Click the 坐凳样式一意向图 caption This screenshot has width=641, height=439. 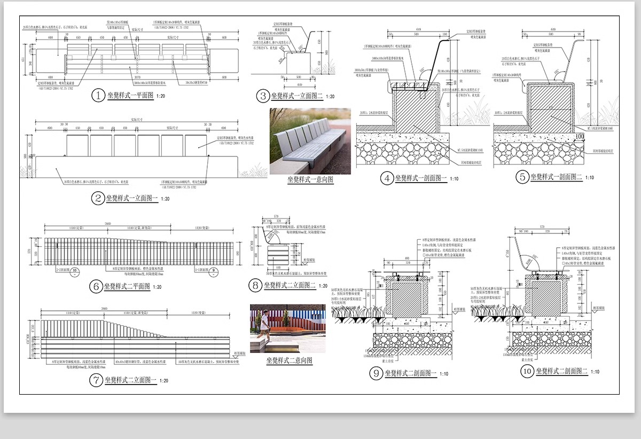310,181
